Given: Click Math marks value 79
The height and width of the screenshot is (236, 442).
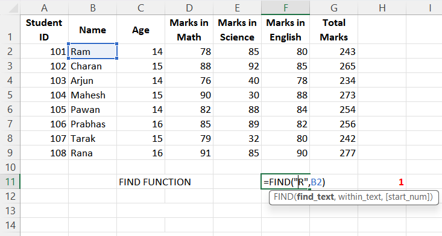Looking at the screenshot, I should click(x=189, y=138).
